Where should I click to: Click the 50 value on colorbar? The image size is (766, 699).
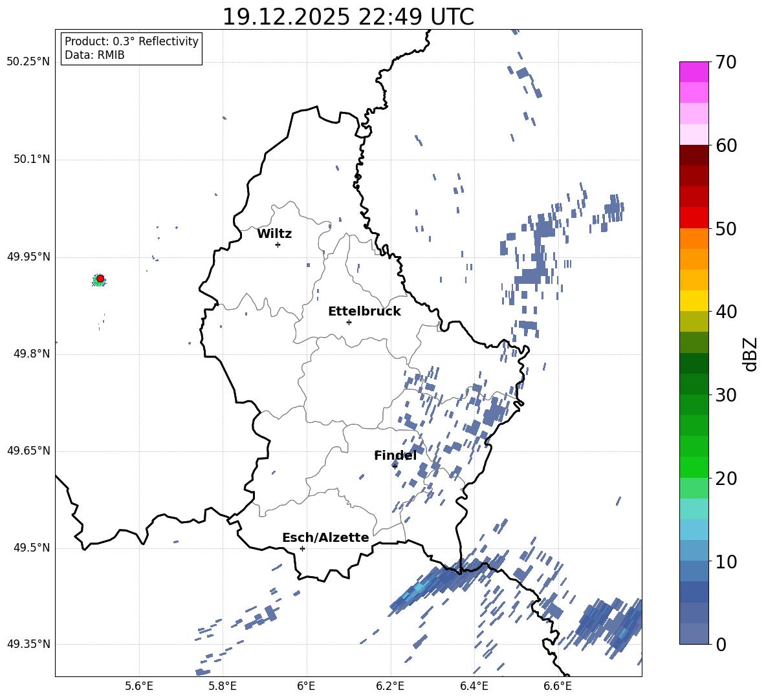point(726,228)
